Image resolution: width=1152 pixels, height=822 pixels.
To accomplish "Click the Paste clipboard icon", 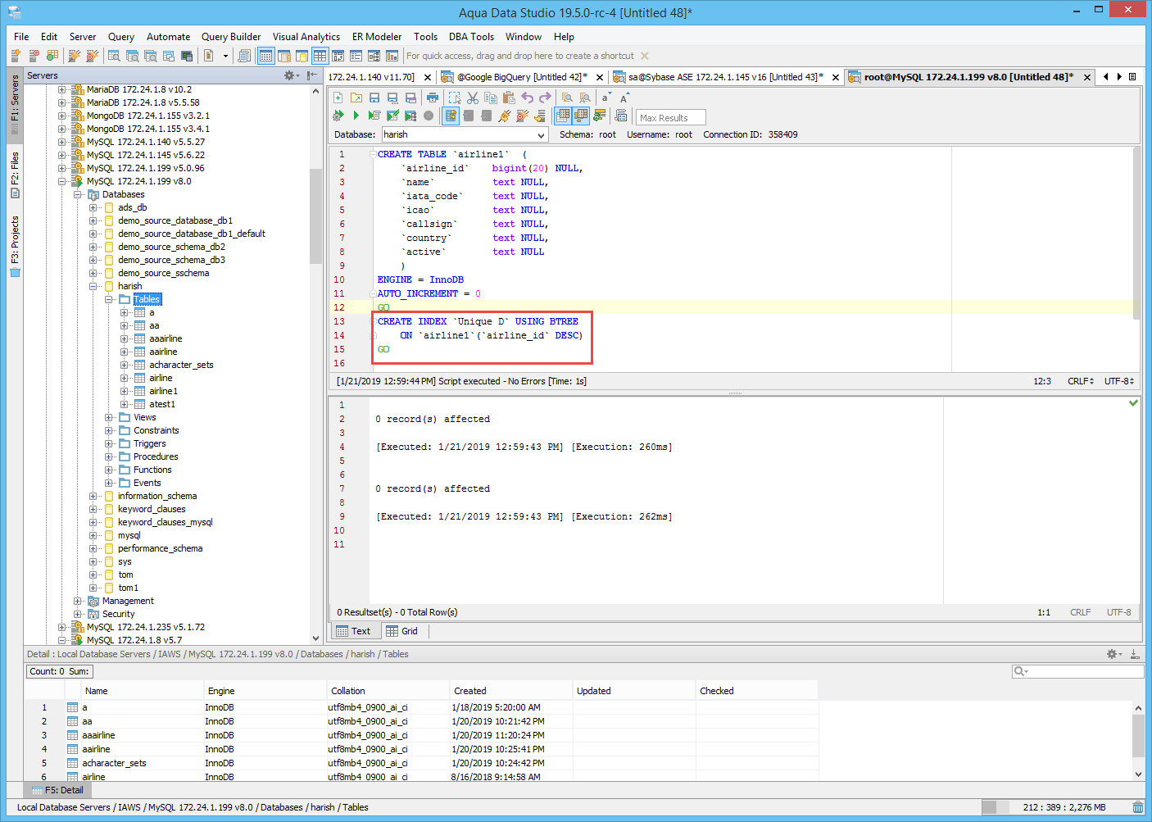I will pyautogui.click(x=509, y=98).
